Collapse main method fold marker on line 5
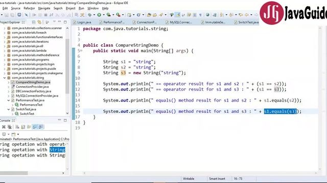327x183 pixels. point(81,51)
